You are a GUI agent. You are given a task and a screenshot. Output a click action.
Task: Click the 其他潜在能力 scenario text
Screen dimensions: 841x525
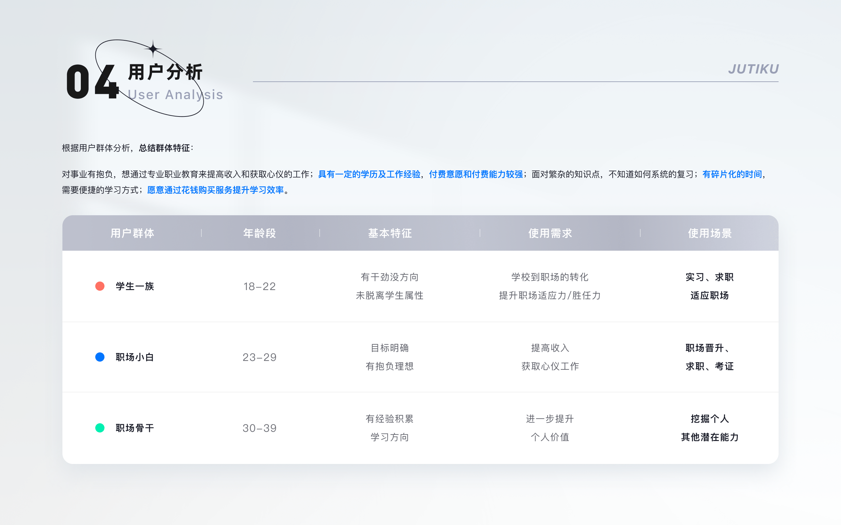(x=710, y=437)
